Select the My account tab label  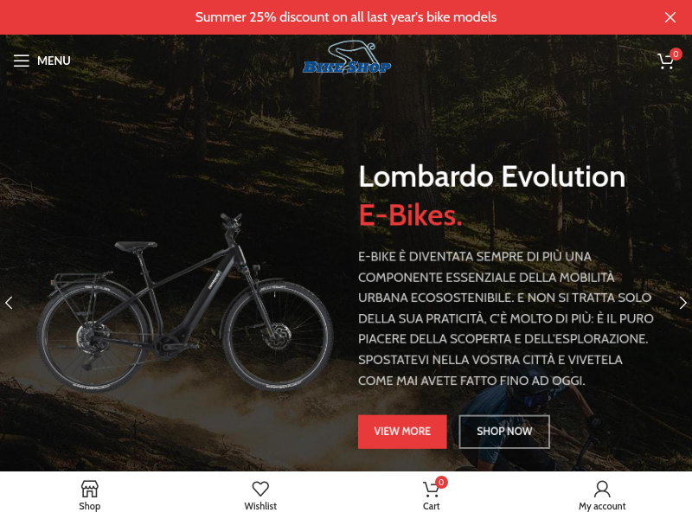[602, 506]
